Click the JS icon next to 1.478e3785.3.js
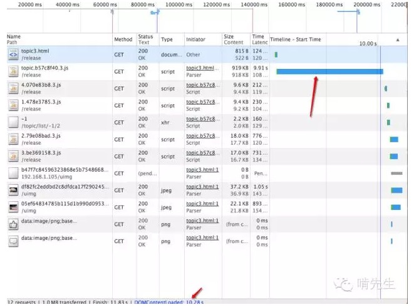Viewport: 414px width, 307px height. click(x=13, y=105)
